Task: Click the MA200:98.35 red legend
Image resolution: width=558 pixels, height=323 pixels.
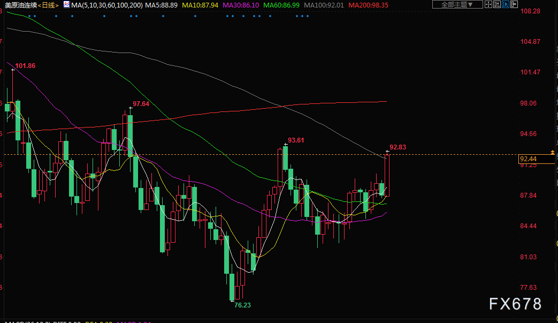Action: click(368, 5)
